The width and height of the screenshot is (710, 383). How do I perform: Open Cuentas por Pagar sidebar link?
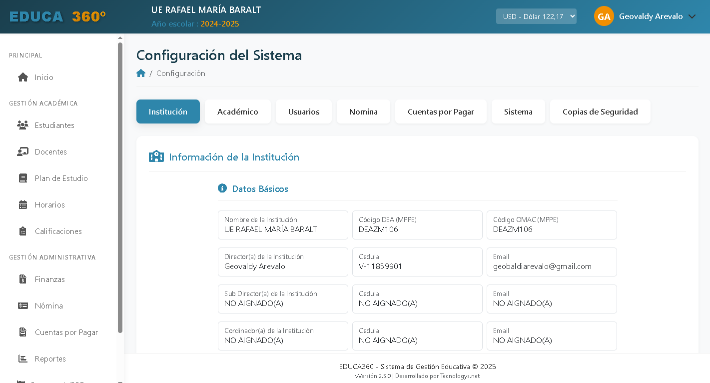click(x=66, y=332)
